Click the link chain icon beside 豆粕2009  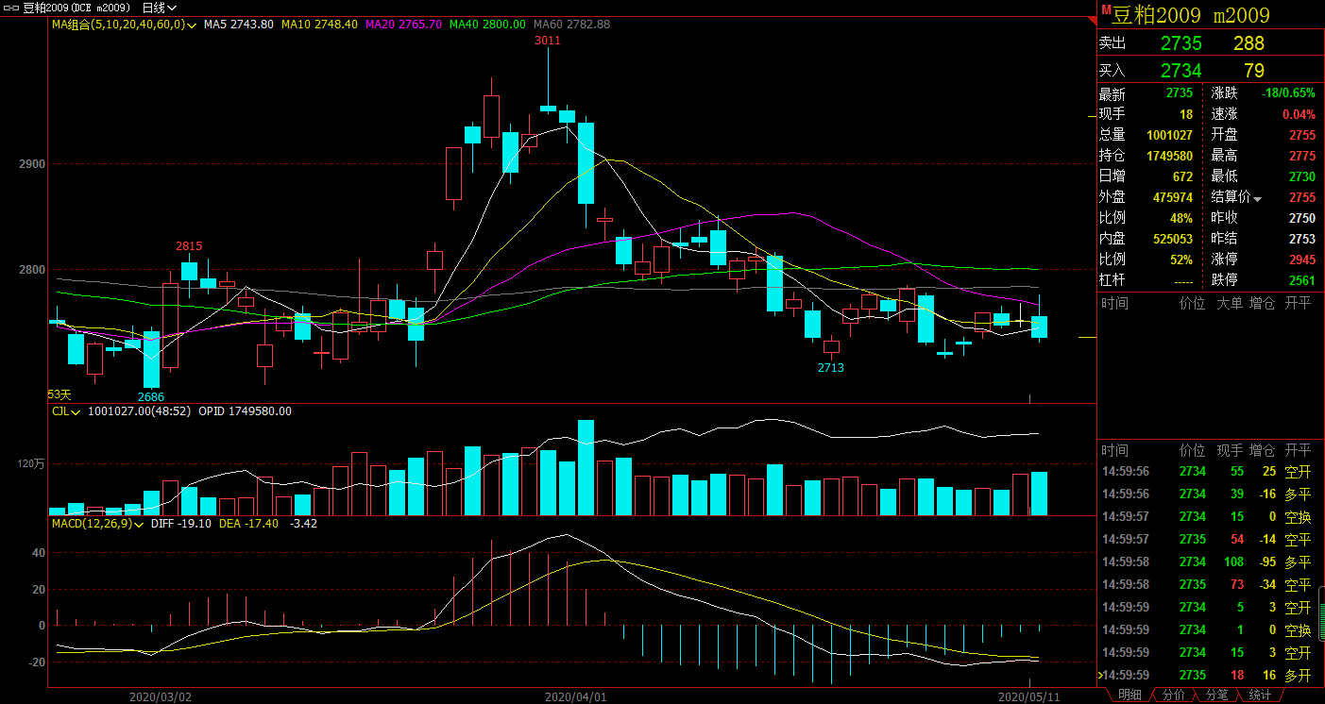9,7
